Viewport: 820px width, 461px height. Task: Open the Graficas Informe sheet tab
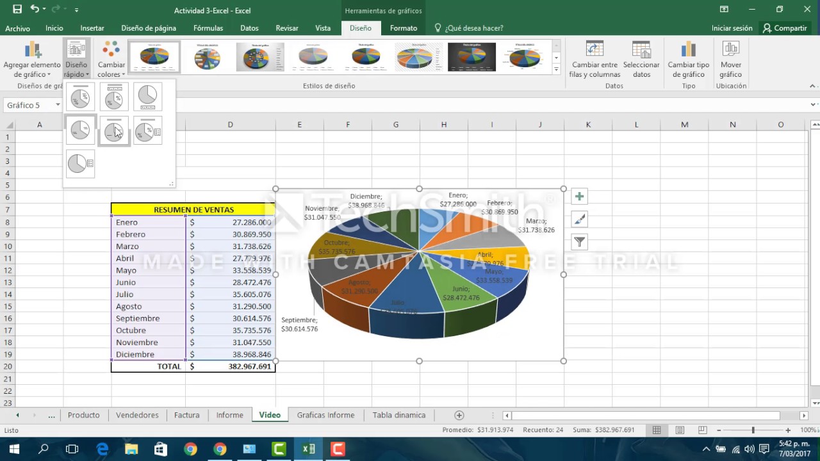click(x=325, y=415)
